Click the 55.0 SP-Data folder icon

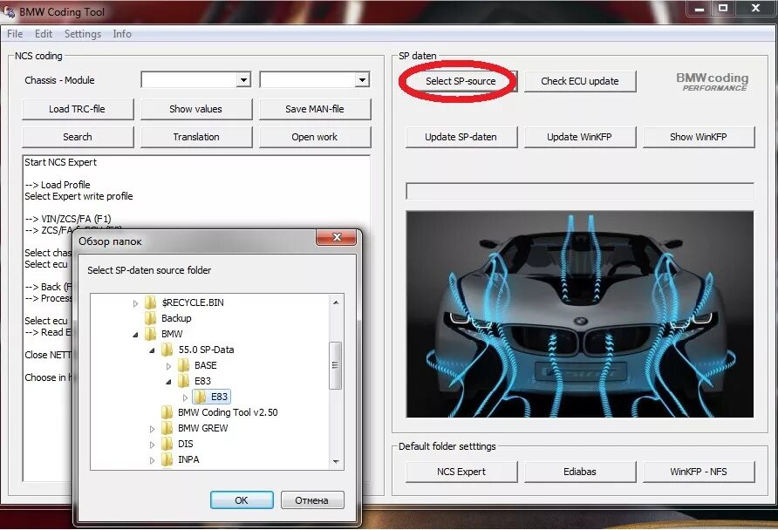point(167,350)
